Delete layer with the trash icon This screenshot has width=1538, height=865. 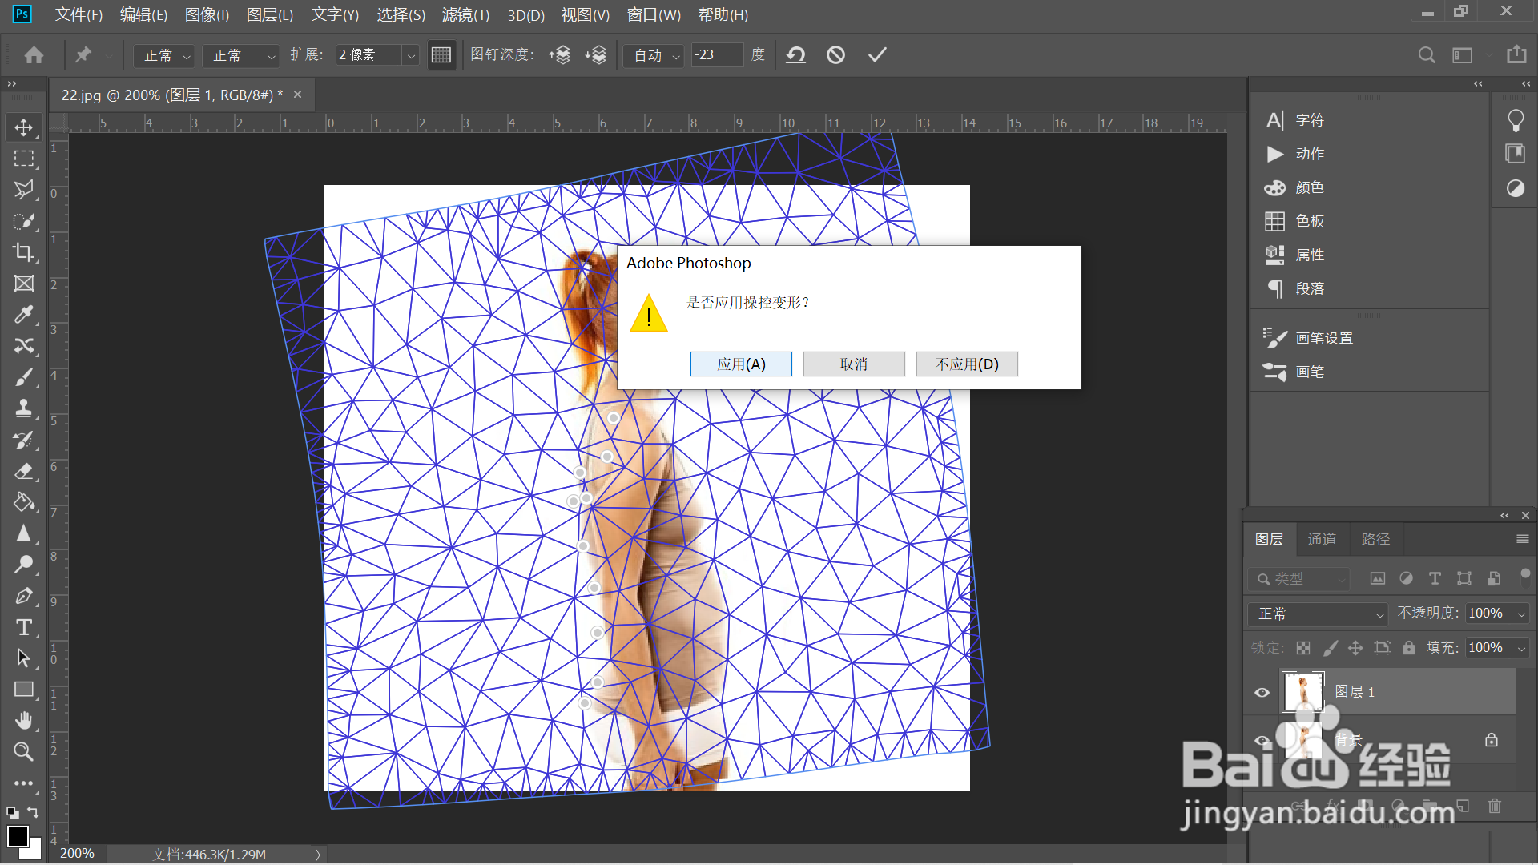pos(1495,806)
